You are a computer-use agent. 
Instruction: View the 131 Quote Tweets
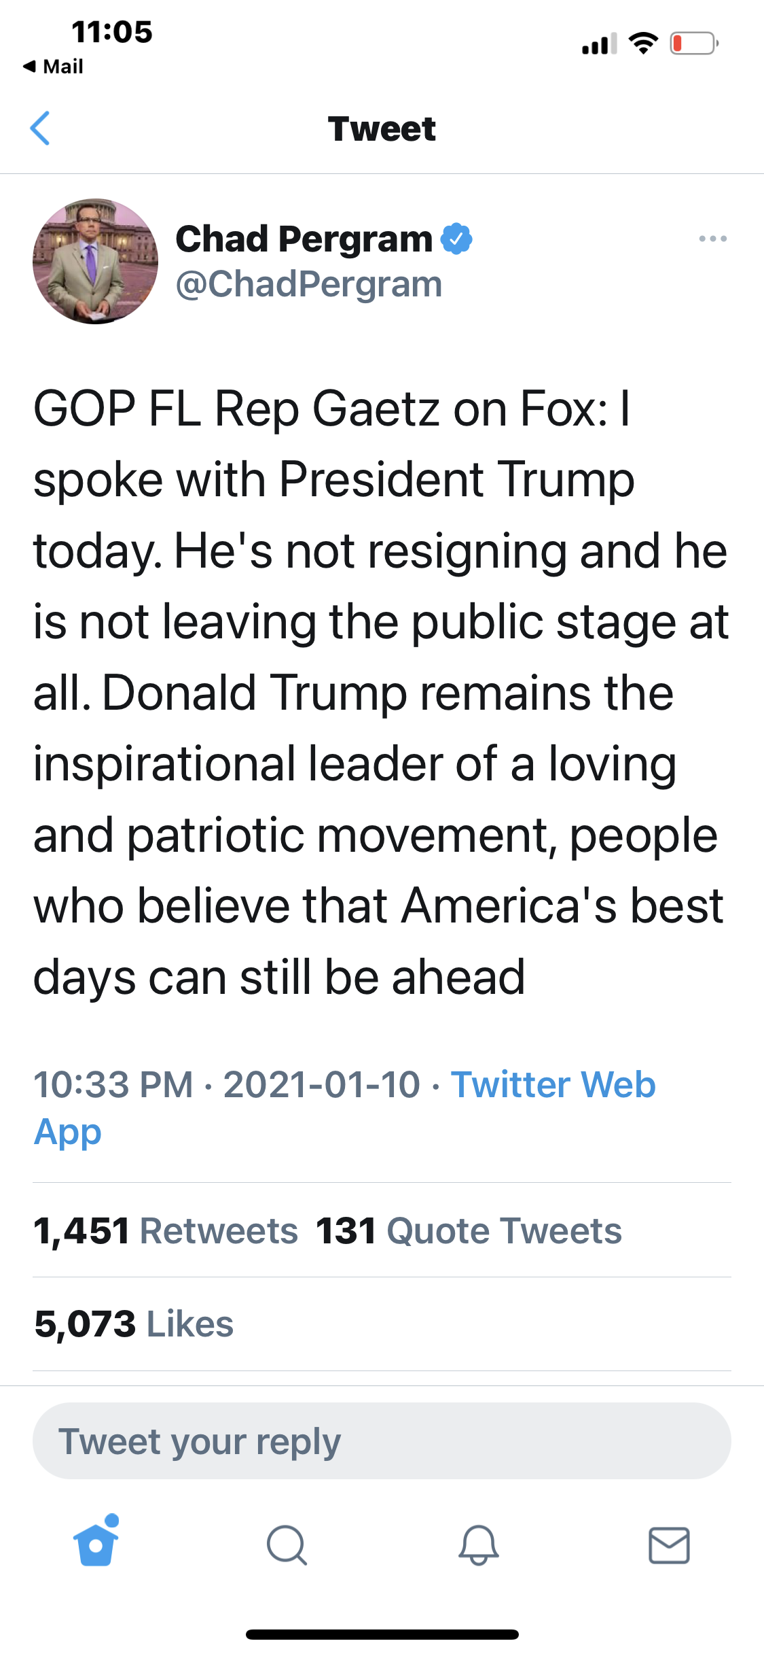coord(469,1231)
